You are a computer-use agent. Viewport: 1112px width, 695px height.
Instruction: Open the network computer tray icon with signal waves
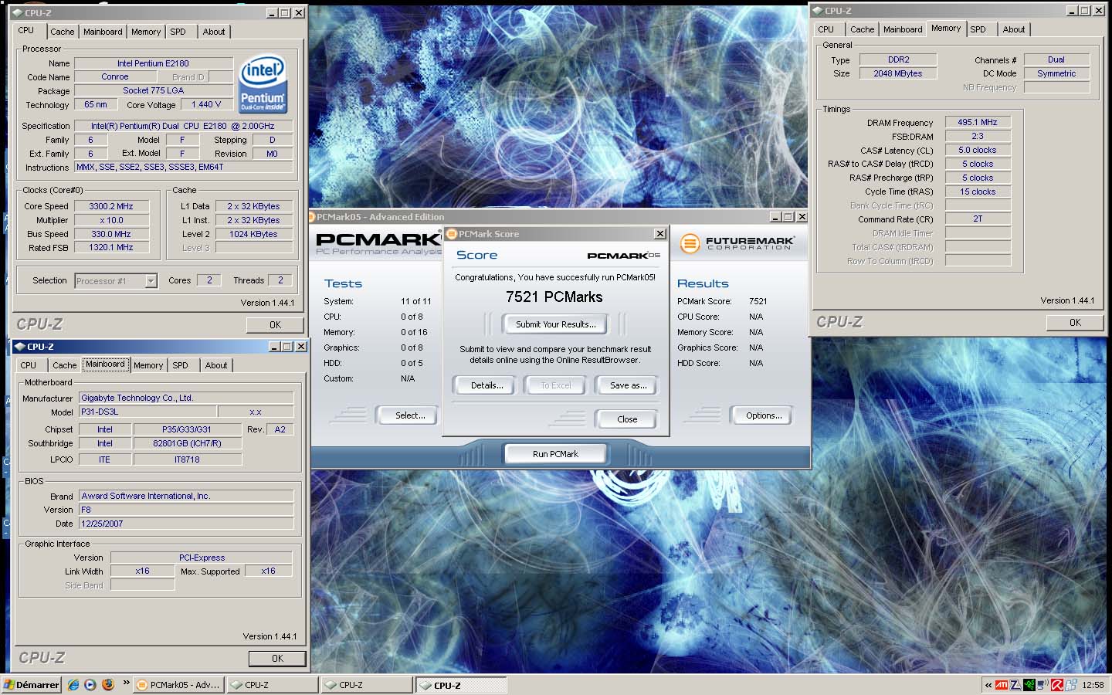coord(1042,685)
